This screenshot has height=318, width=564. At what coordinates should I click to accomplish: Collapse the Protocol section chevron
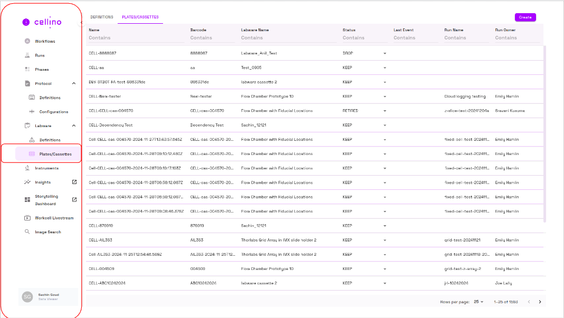click(74, 83)
